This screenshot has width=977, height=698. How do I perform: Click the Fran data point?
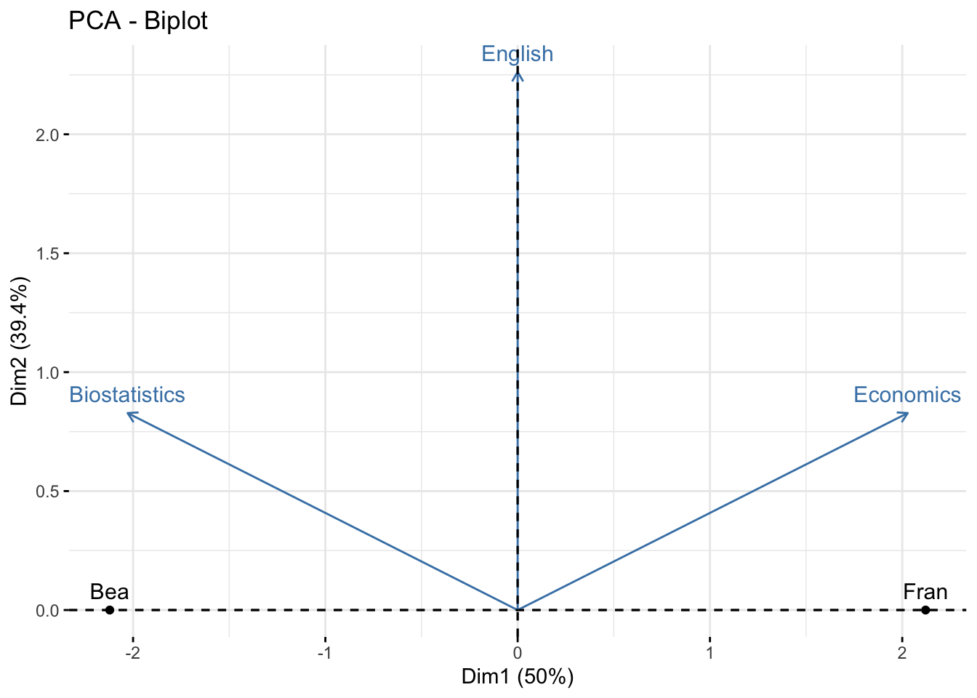925,610
